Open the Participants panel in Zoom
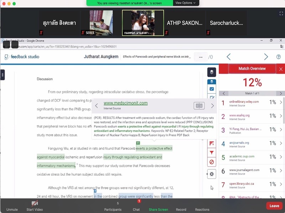Screen dimensions: 285x213 pyautogui.click(x=113, y=206)
